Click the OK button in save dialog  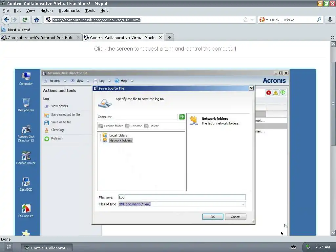pos(213,217)
